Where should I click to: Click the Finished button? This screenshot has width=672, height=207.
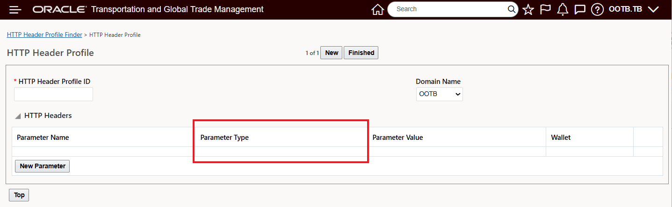point(361,53)
